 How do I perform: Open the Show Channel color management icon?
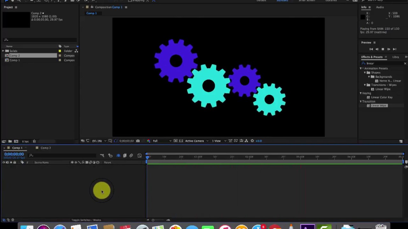148,141
